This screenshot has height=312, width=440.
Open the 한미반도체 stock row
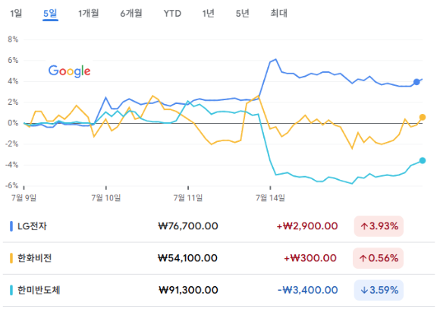219,290
